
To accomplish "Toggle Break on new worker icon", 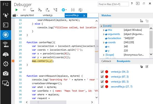I will point(55,10).
